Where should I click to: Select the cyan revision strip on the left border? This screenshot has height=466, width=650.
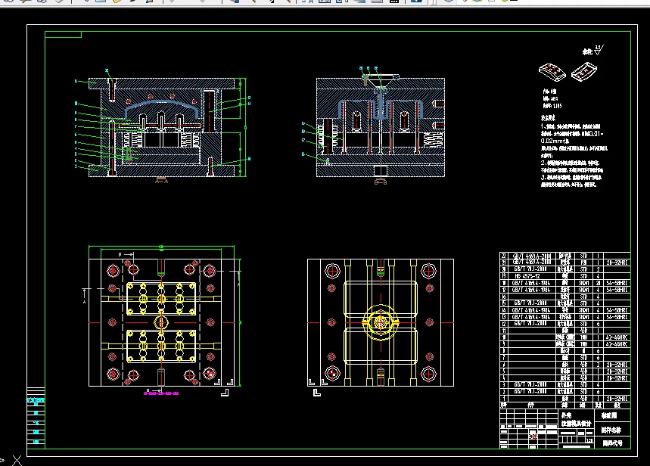click(x=36, y=416)
